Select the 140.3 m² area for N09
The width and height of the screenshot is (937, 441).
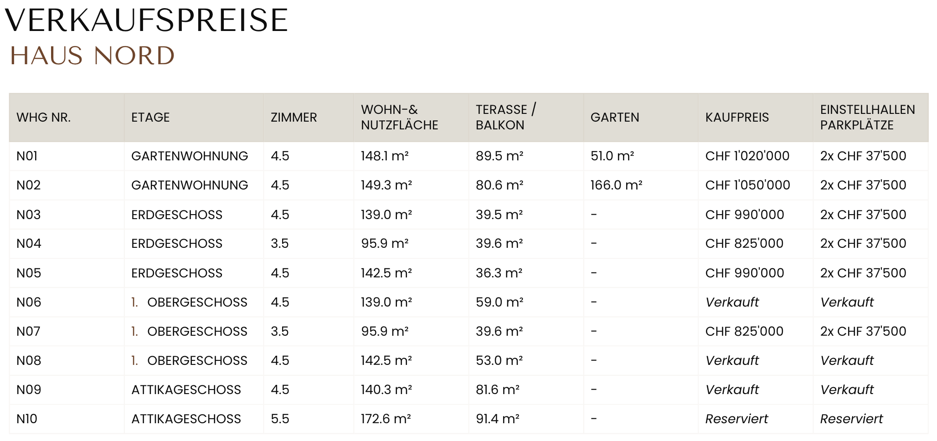tap(386, 390)
